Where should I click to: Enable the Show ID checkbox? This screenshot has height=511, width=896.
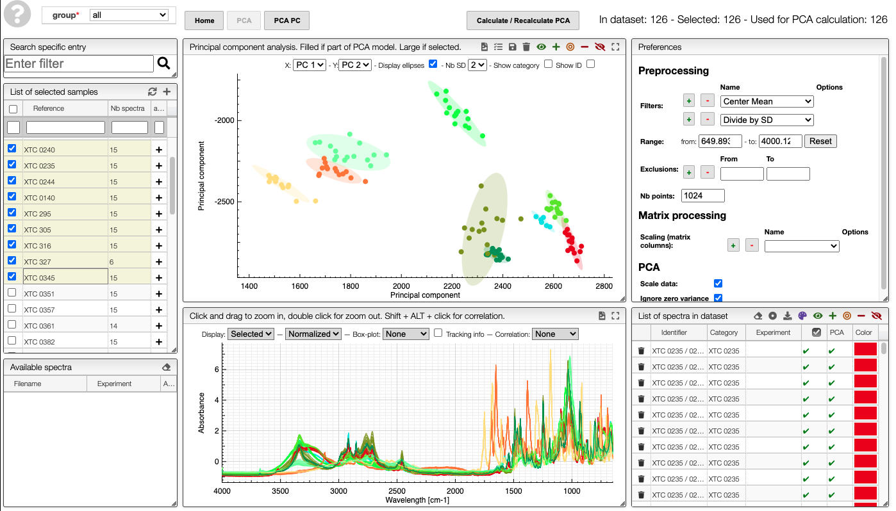(x=590, y=64)
